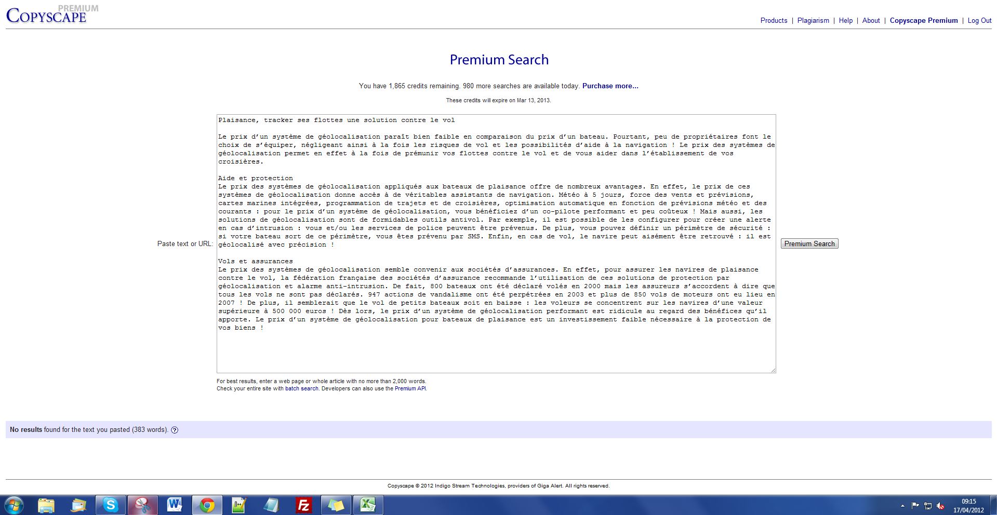Open FileZilla from the taskbar
This screenshot has width=997, height=515.
click(x=303, y=505)
